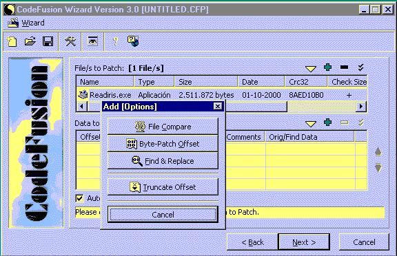
Task: Choose File Compare in Add Options
Action: [163, 127]
